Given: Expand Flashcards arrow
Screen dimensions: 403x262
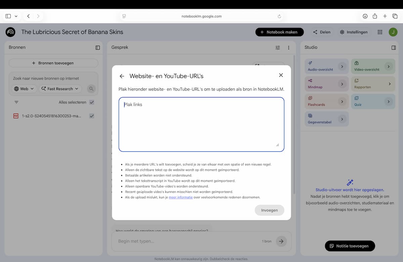Looking at the screenshot, I should pyautogui.click(x=342, y=101).
